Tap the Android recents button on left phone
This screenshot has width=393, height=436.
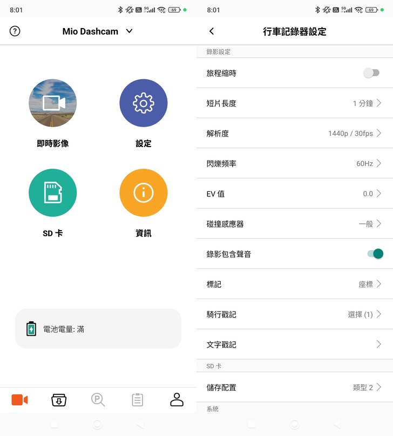(x=55, y=424)
